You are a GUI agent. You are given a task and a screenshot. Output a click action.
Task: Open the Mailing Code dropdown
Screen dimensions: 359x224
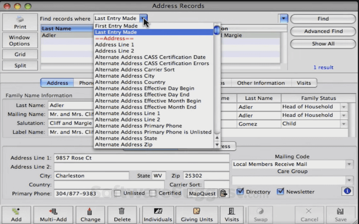pos(349,164)
